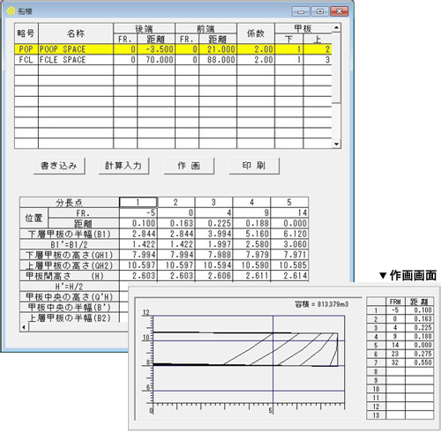Click the 計算入力 button
Image resolution: width=441 pixels, height=432 pixels.
click(123, 166)
